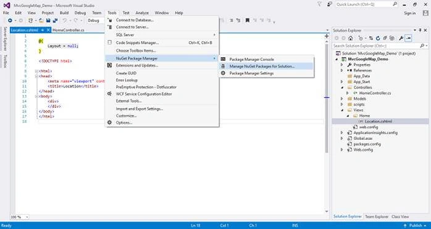Open the Build menu

point(64,13)
